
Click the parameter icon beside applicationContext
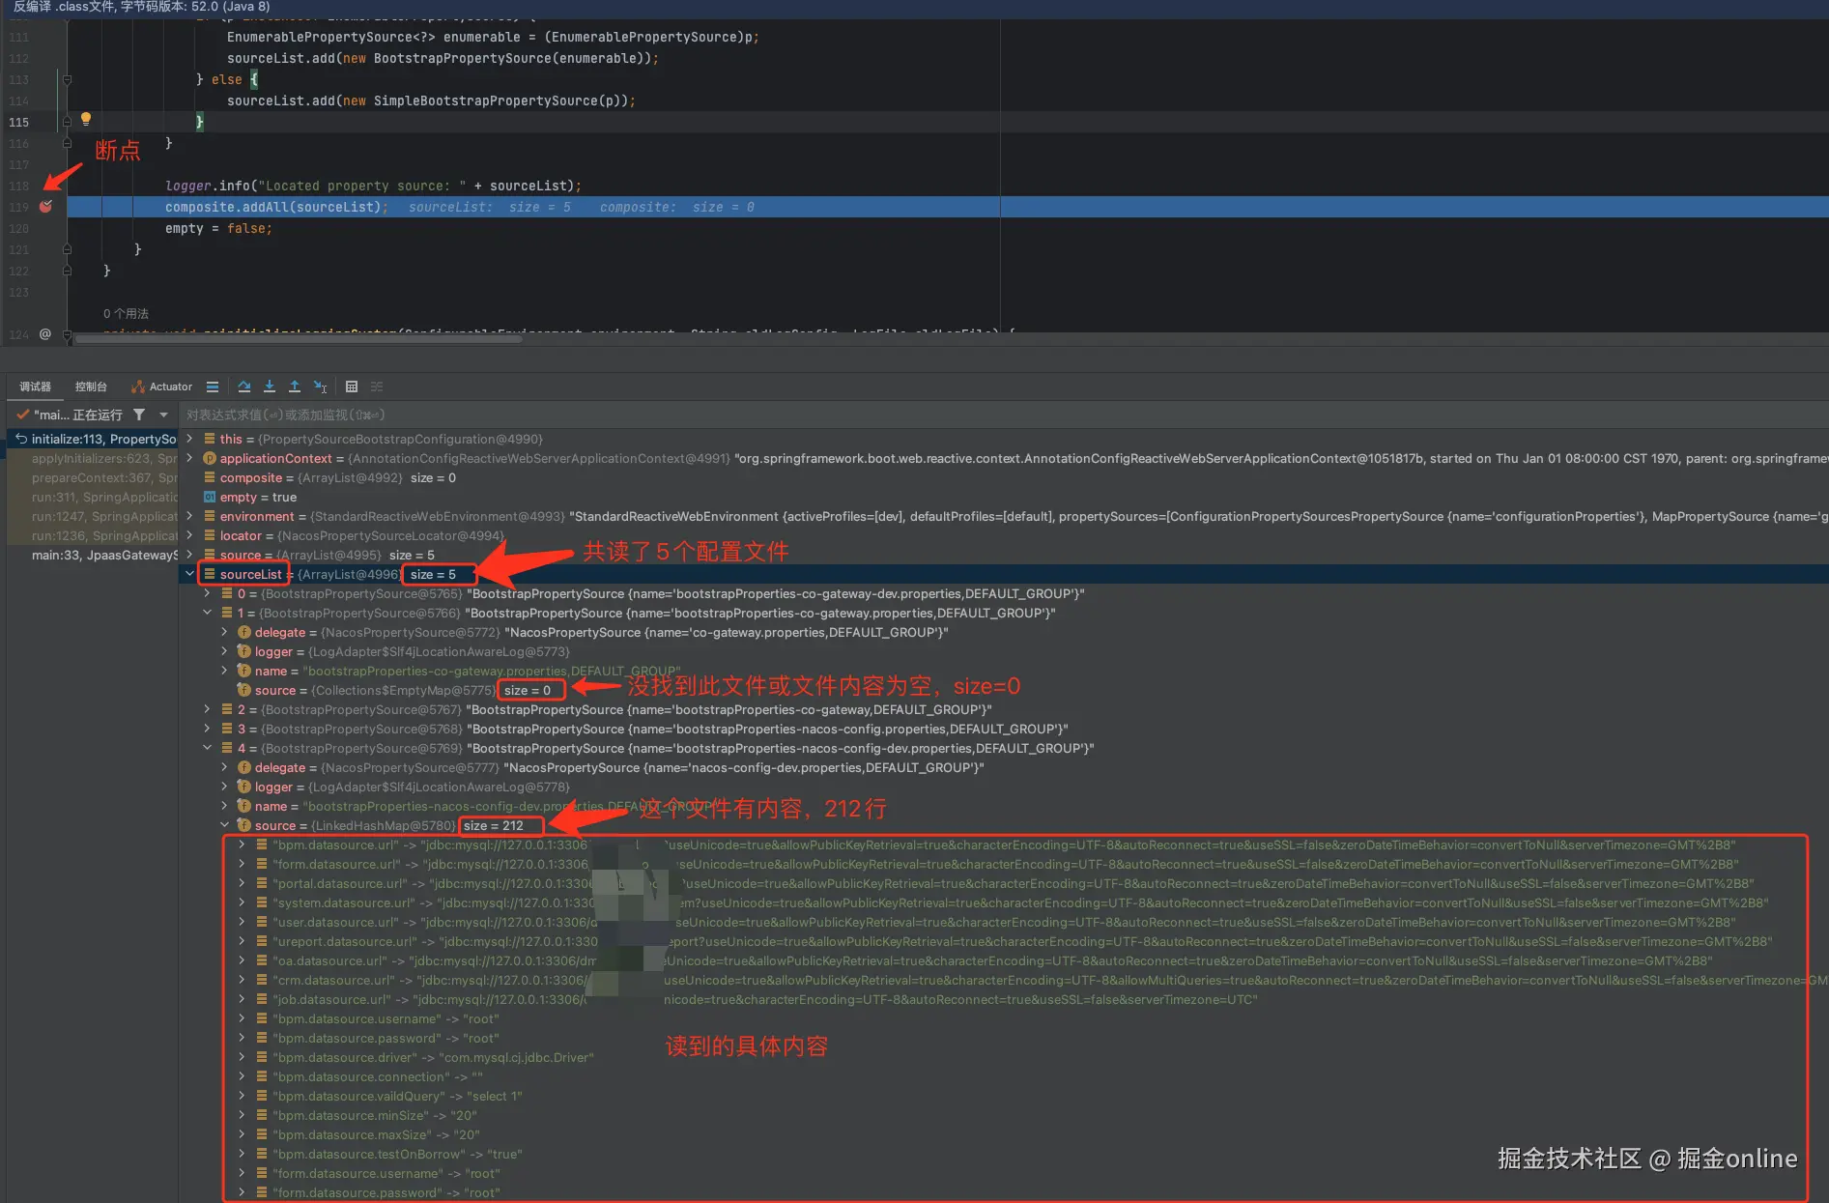tap(210, 458)
